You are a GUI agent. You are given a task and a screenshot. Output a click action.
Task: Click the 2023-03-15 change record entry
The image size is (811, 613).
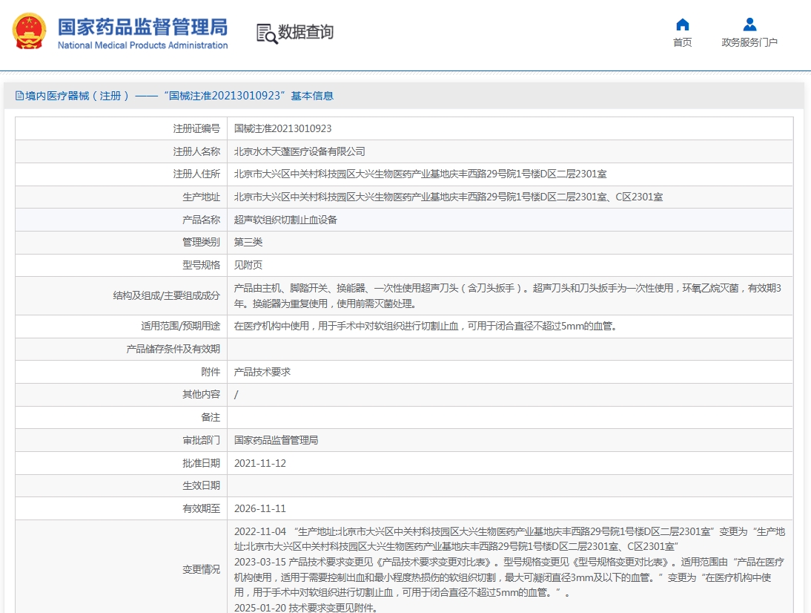coord(509,577)
